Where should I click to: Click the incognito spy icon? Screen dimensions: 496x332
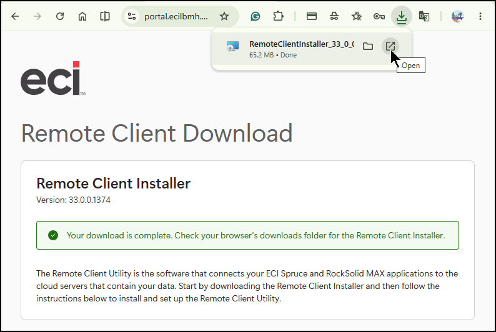tap(334, 16)
